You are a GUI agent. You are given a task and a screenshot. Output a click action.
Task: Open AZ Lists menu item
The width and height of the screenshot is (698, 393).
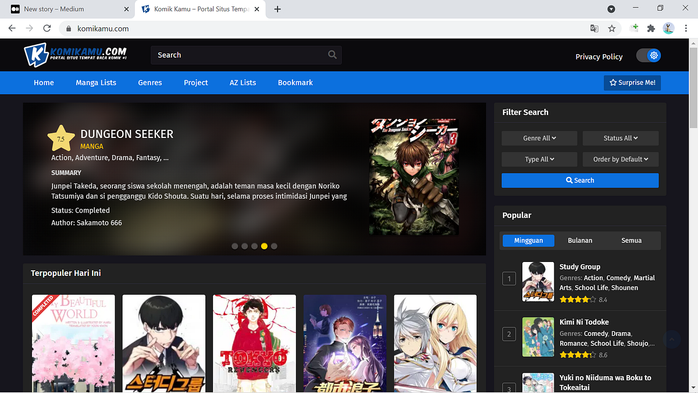click(x=243, y=83)
